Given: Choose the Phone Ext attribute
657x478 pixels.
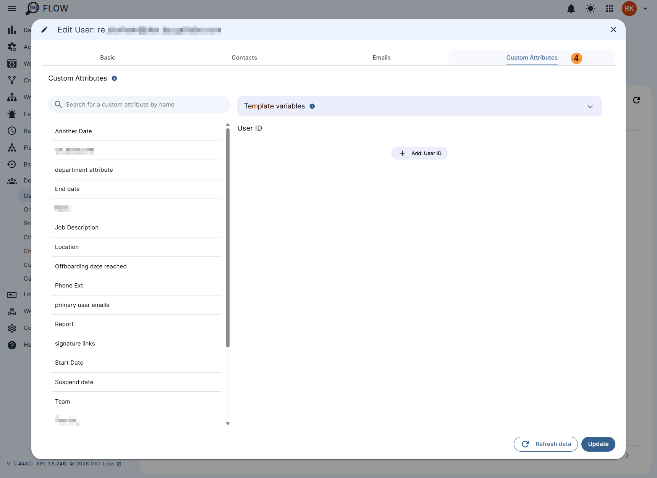Looking at the screenshot, I should 136,286.
